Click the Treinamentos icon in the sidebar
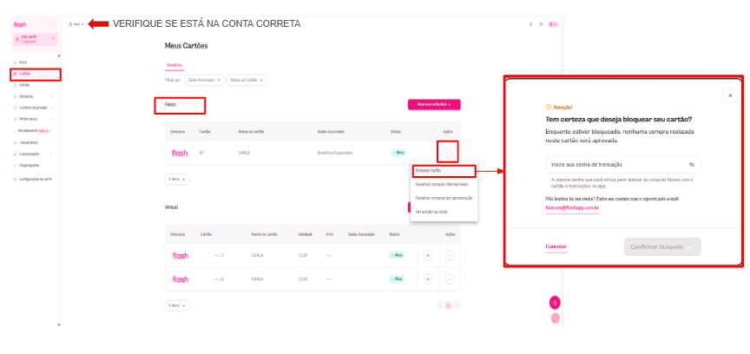 15,142
